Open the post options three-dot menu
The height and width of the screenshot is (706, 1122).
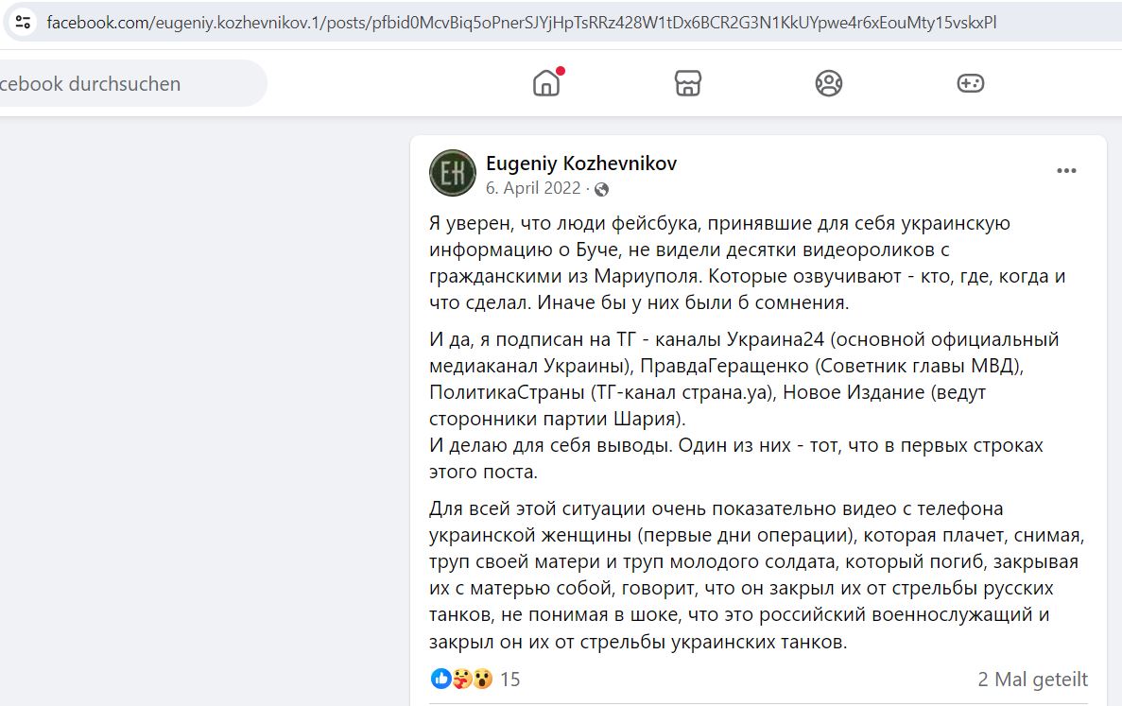coord(1066,170)
